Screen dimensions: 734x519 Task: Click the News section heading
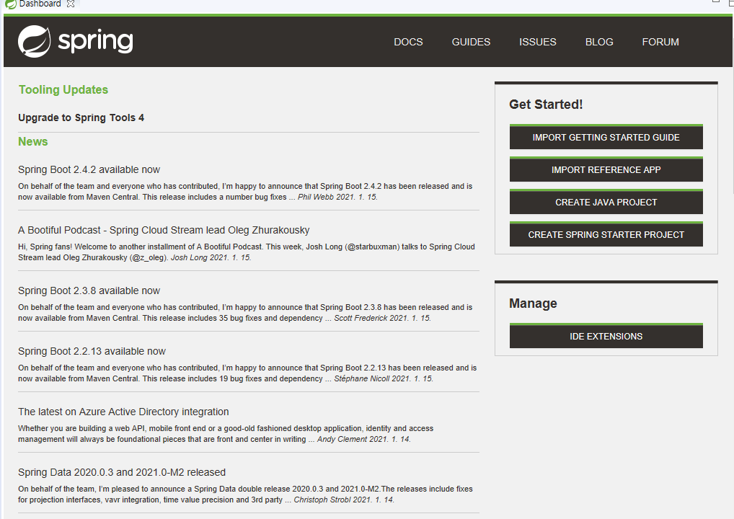pyautogui.click(x=32, y=141)
